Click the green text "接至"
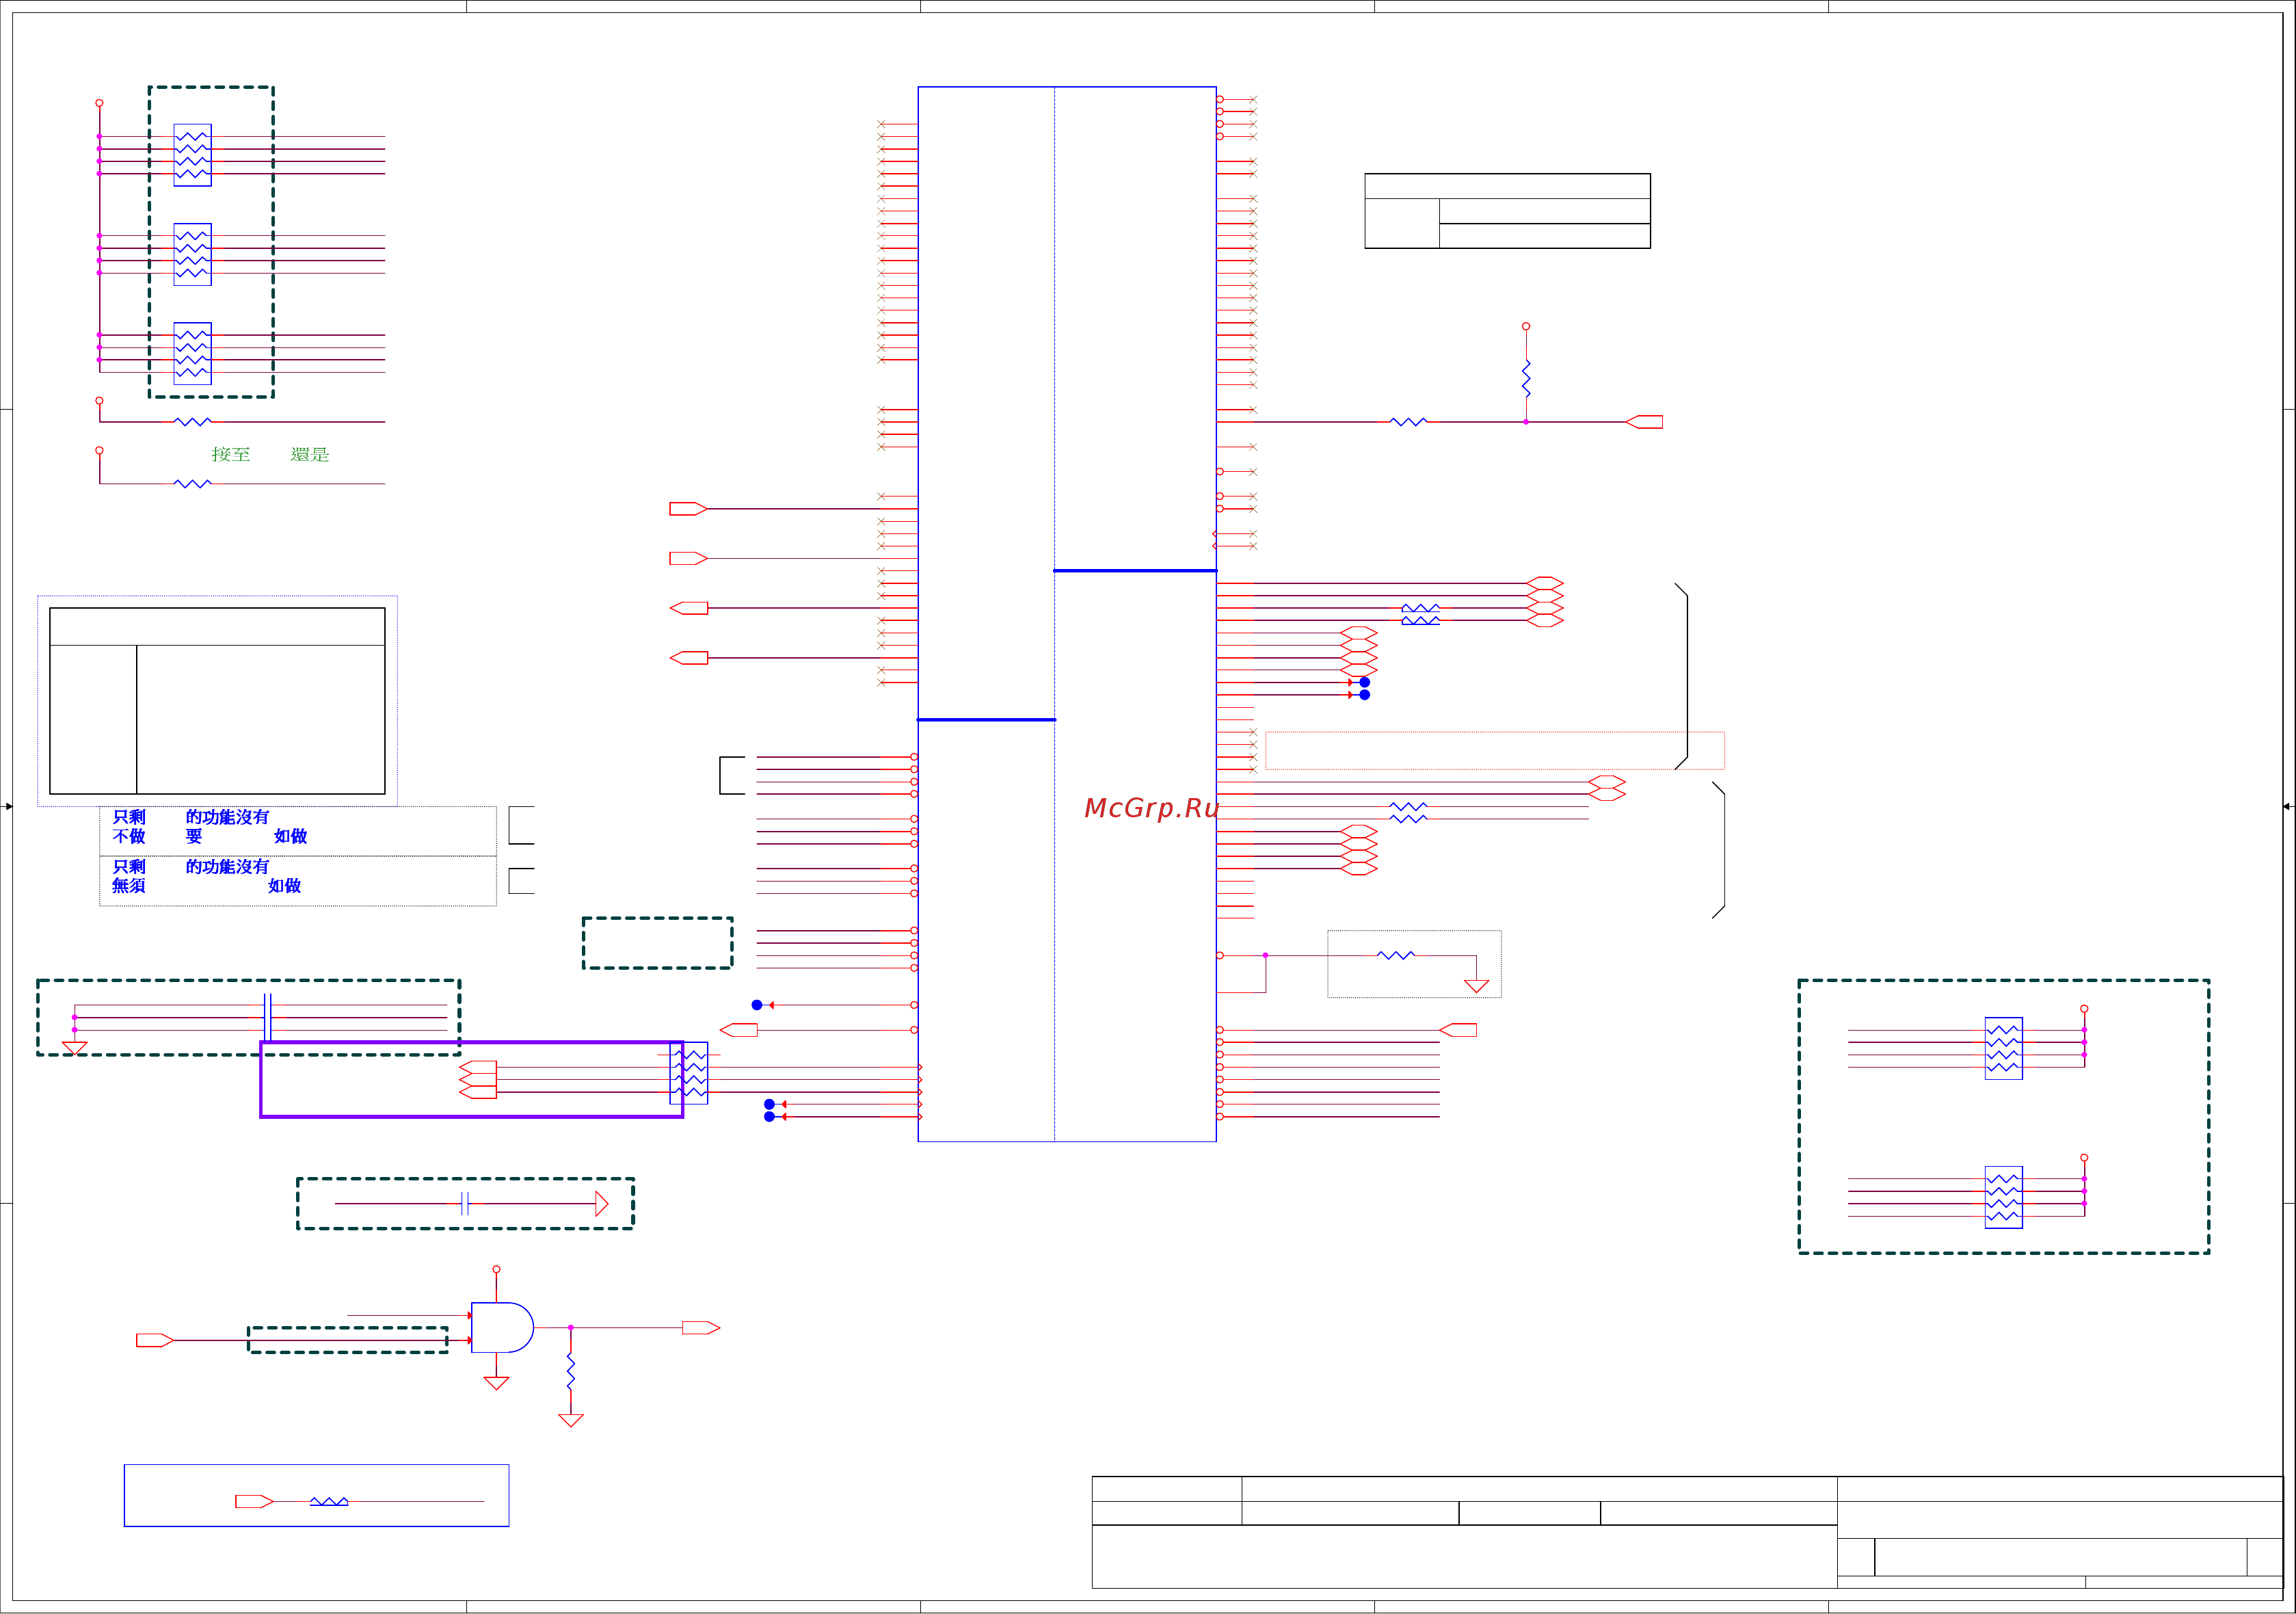This screenshot has width=2296, height=1614. [x=231, y=455]
